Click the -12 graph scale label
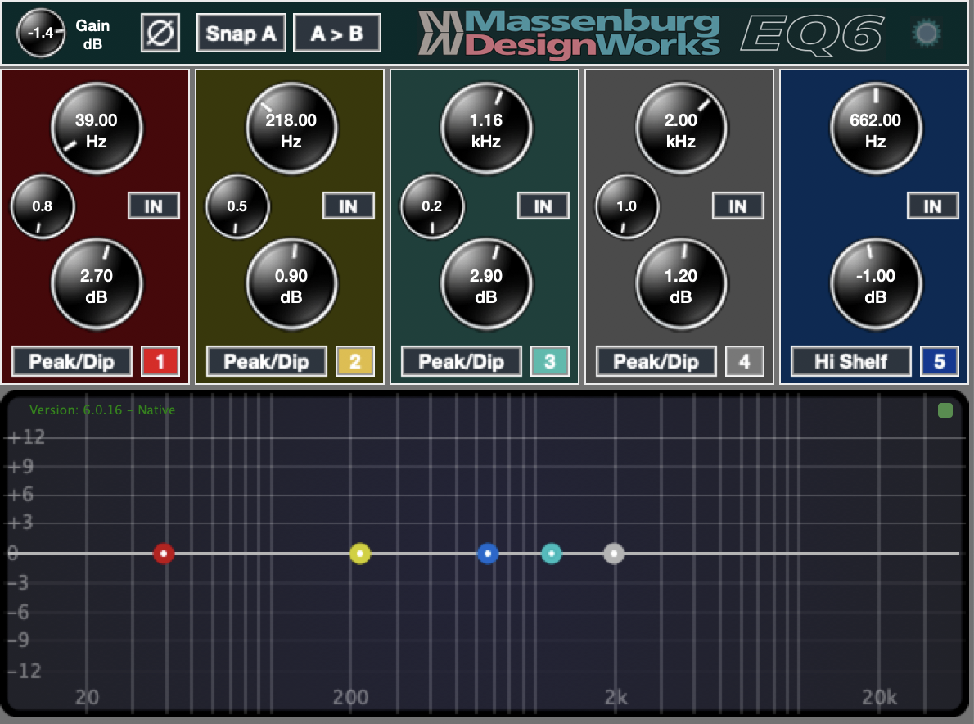 (25, 672)
